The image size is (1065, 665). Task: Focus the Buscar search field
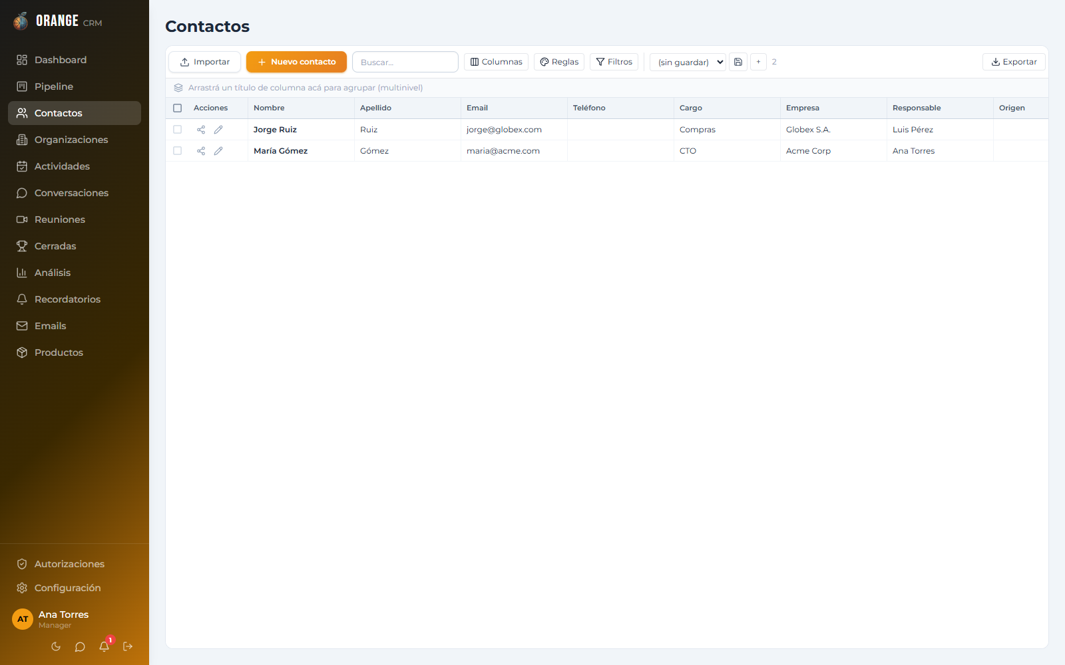[405, 62]
